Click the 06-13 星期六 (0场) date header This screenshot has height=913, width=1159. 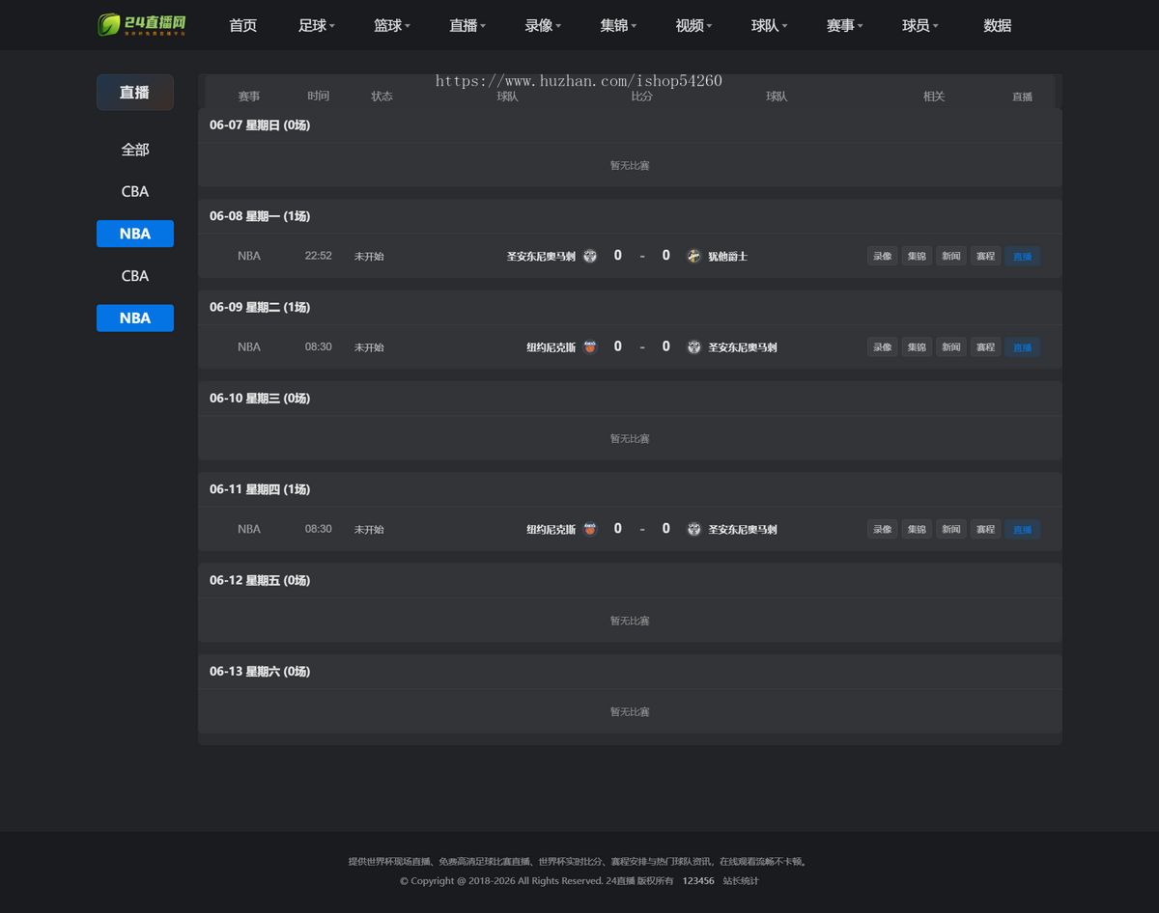(x=260, y=671)
